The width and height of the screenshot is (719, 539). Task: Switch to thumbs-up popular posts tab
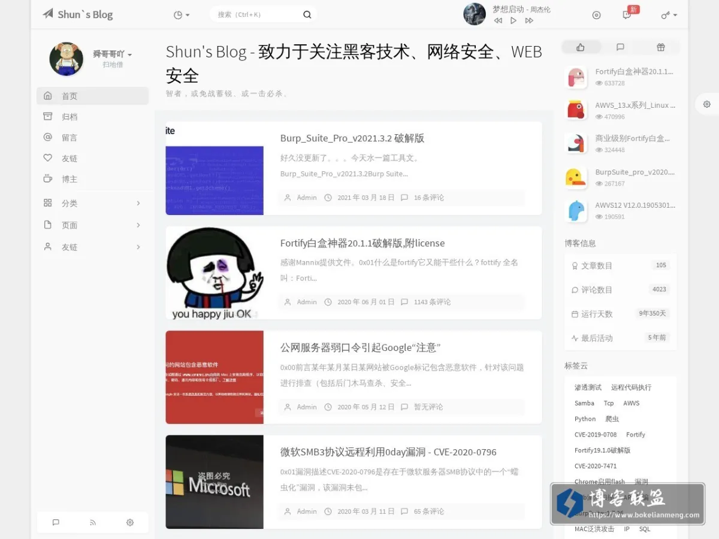(581, 47)
